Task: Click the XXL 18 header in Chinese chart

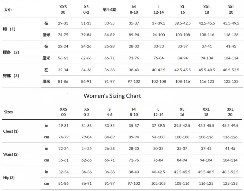Action: pyautogui.click(x=207, y=10)
